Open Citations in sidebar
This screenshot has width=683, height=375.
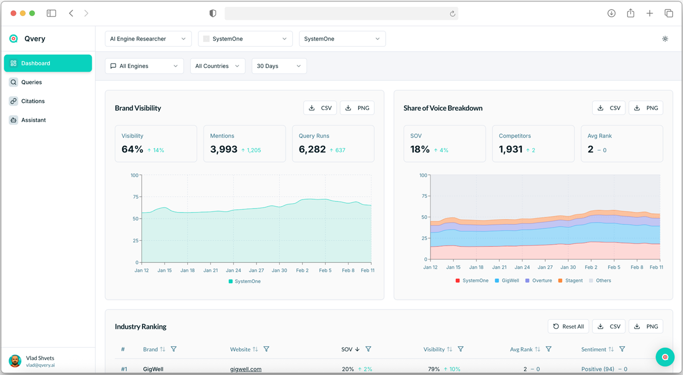[48, 101]
